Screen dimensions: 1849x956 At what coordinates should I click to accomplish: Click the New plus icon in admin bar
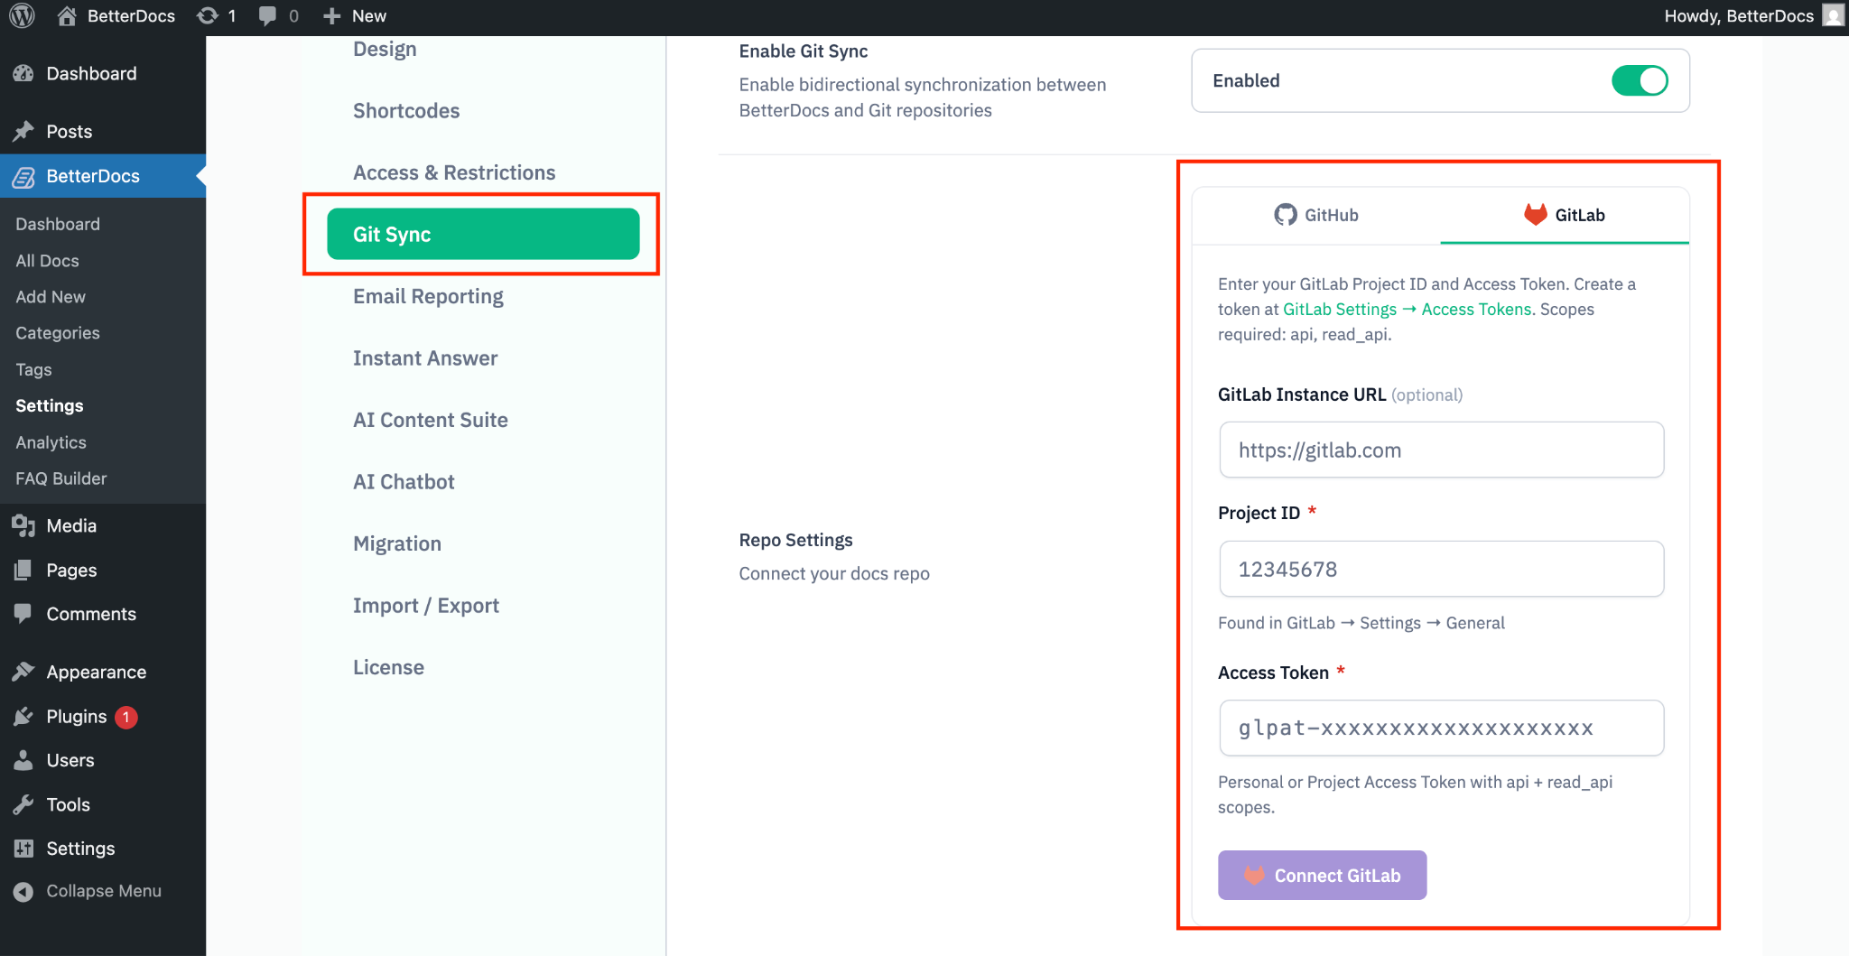point(332,15)
